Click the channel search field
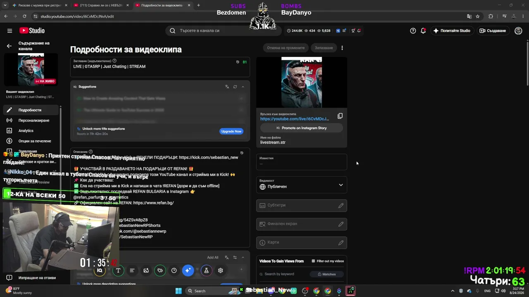Screen dimensions: 529x297 click(223, 31)
